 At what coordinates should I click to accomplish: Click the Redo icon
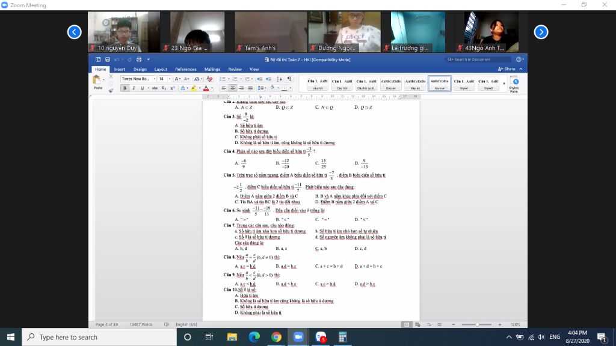pos(129,59)
